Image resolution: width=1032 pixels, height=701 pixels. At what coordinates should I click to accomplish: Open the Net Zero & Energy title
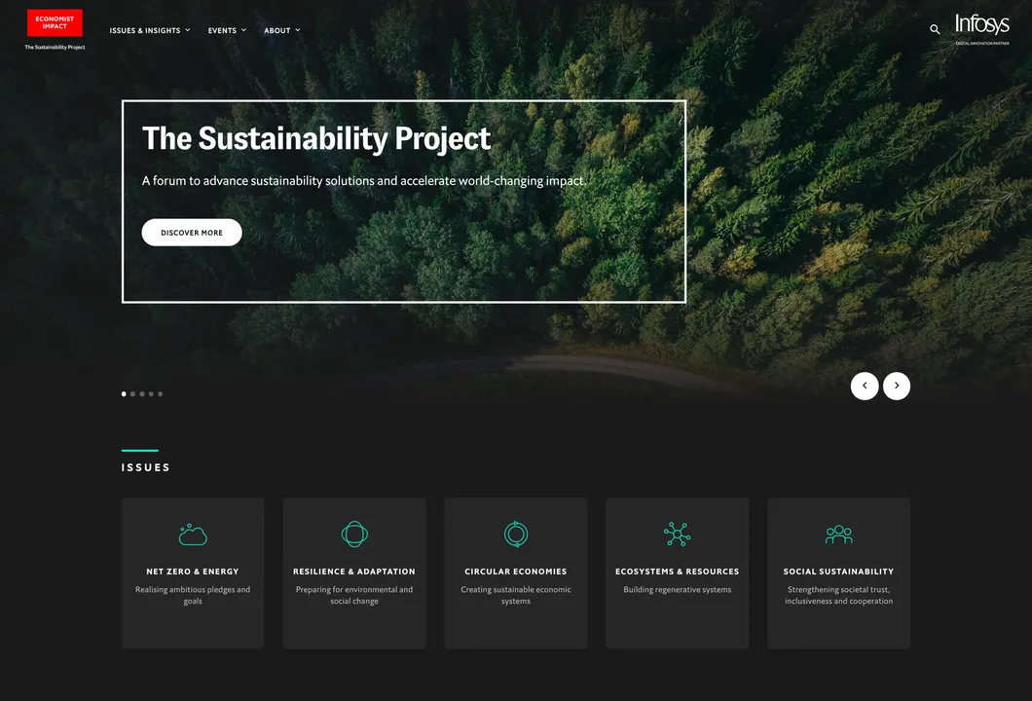[193, 572]
